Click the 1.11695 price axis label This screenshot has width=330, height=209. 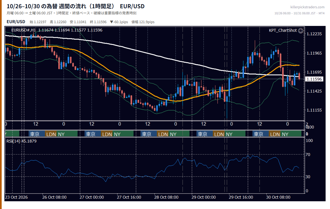pyautogui.click(x=314, y=72)
